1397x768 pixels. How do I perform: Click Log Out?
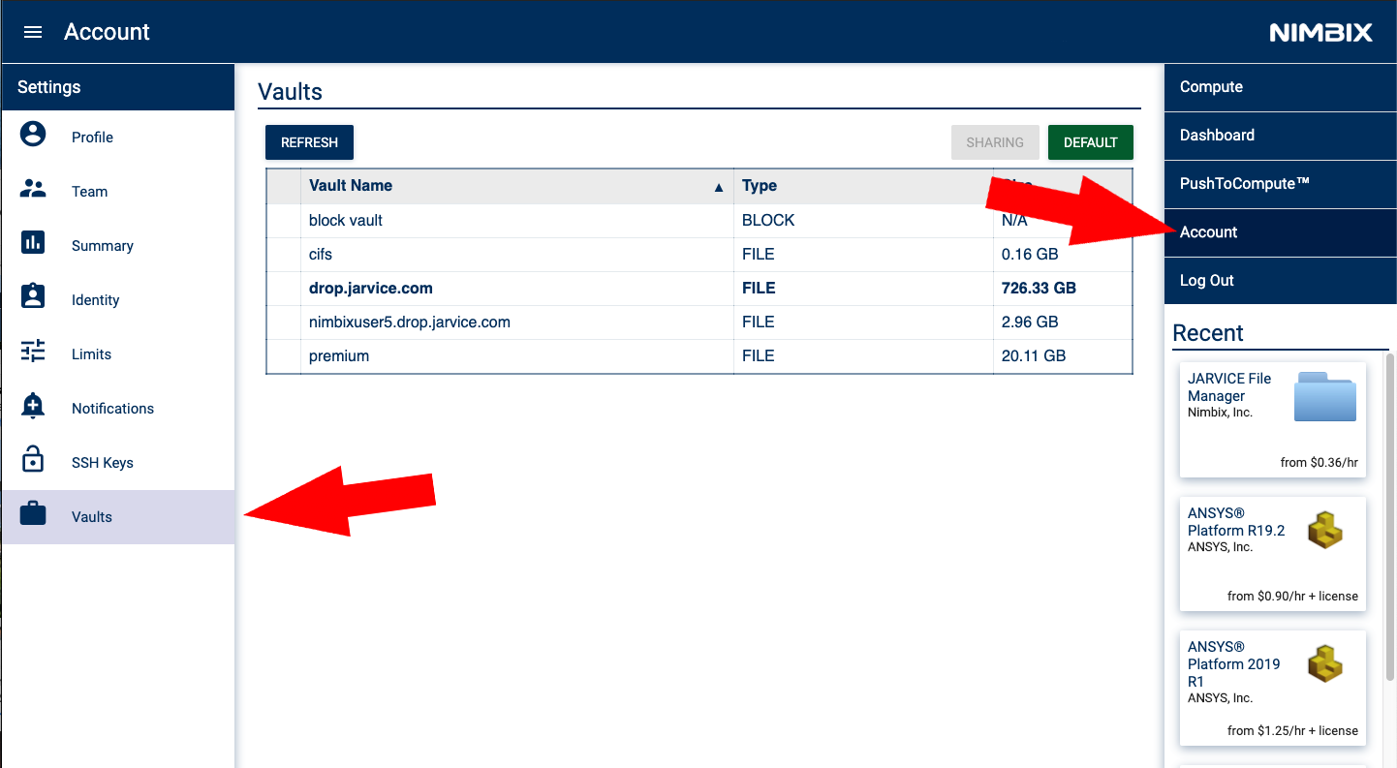(x=1280, y=280)
